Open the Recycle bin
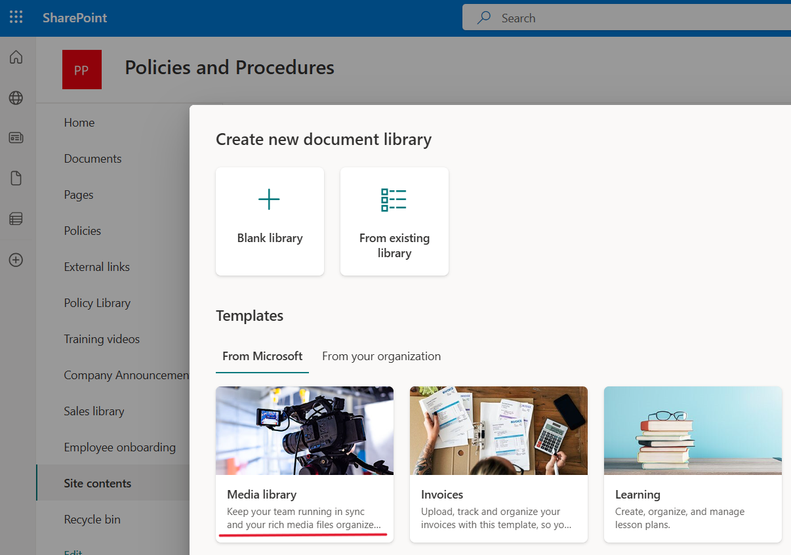 93,519
